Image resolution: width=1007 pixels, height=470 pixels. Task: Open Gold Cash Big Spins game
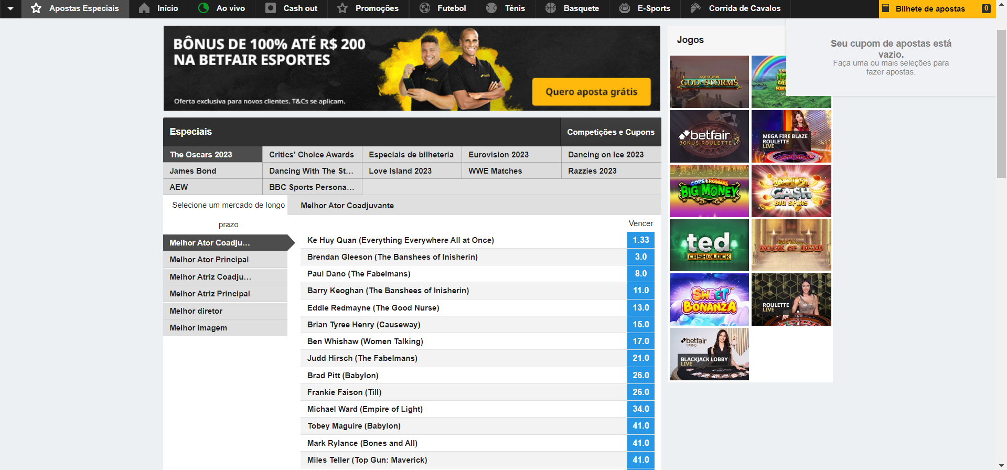[791, 191]
